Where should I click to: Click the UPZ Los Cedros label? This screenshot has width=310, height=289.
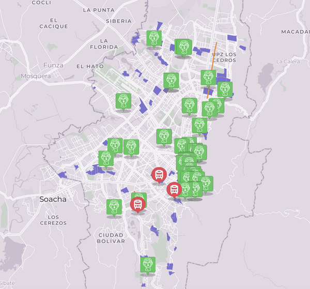pyautogui.click(x=224, y=57)
